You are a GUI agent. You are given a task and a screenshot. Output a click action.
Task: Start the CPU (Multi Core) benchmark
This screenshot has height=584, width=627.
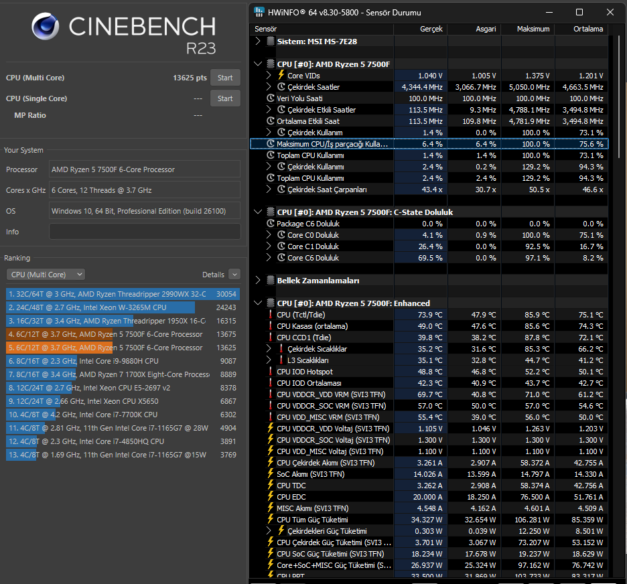click(x=225, y=78)
